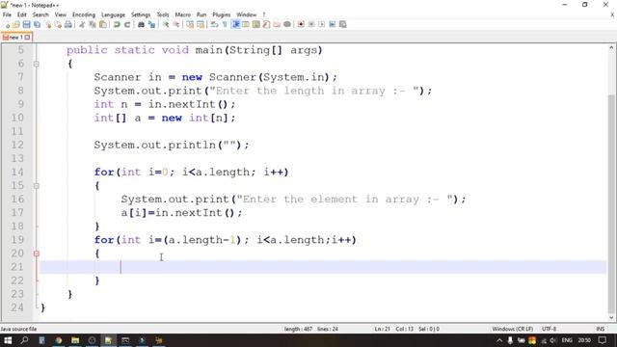Click the Close document toolbar icon
The width and height of the screenshot is (617, 347).
[47, 24]
